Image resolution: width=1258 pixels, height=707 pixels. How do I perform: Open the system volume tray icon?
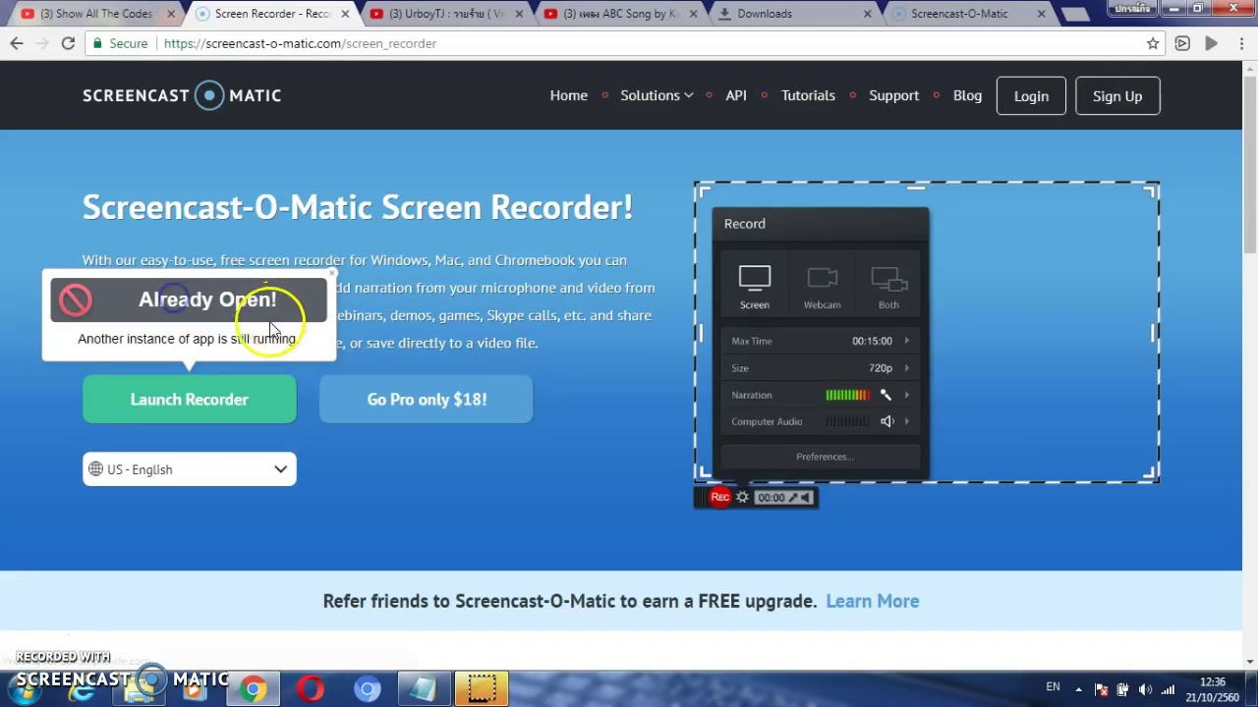[x=1145, y=689]
